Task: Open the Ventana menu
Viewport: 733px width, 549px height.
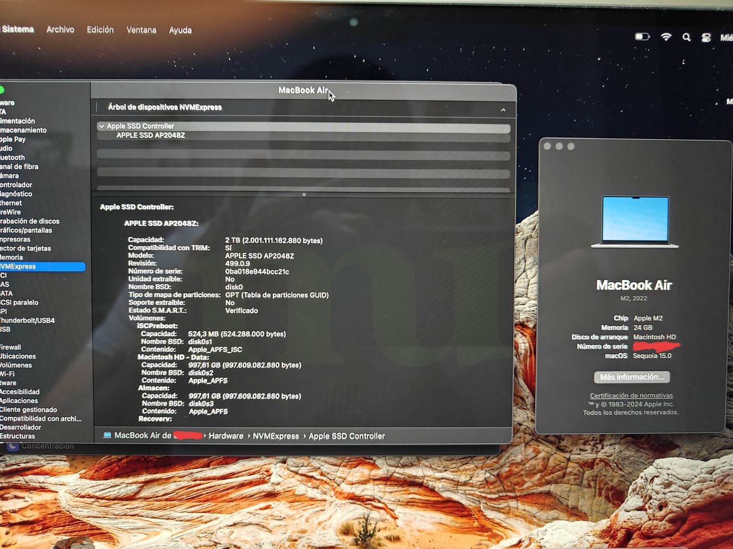Action: pyautogui.click(x=141, y=30)
